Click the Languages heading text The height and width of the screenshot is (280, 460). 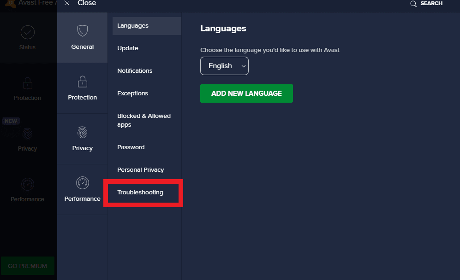(223, 29)
